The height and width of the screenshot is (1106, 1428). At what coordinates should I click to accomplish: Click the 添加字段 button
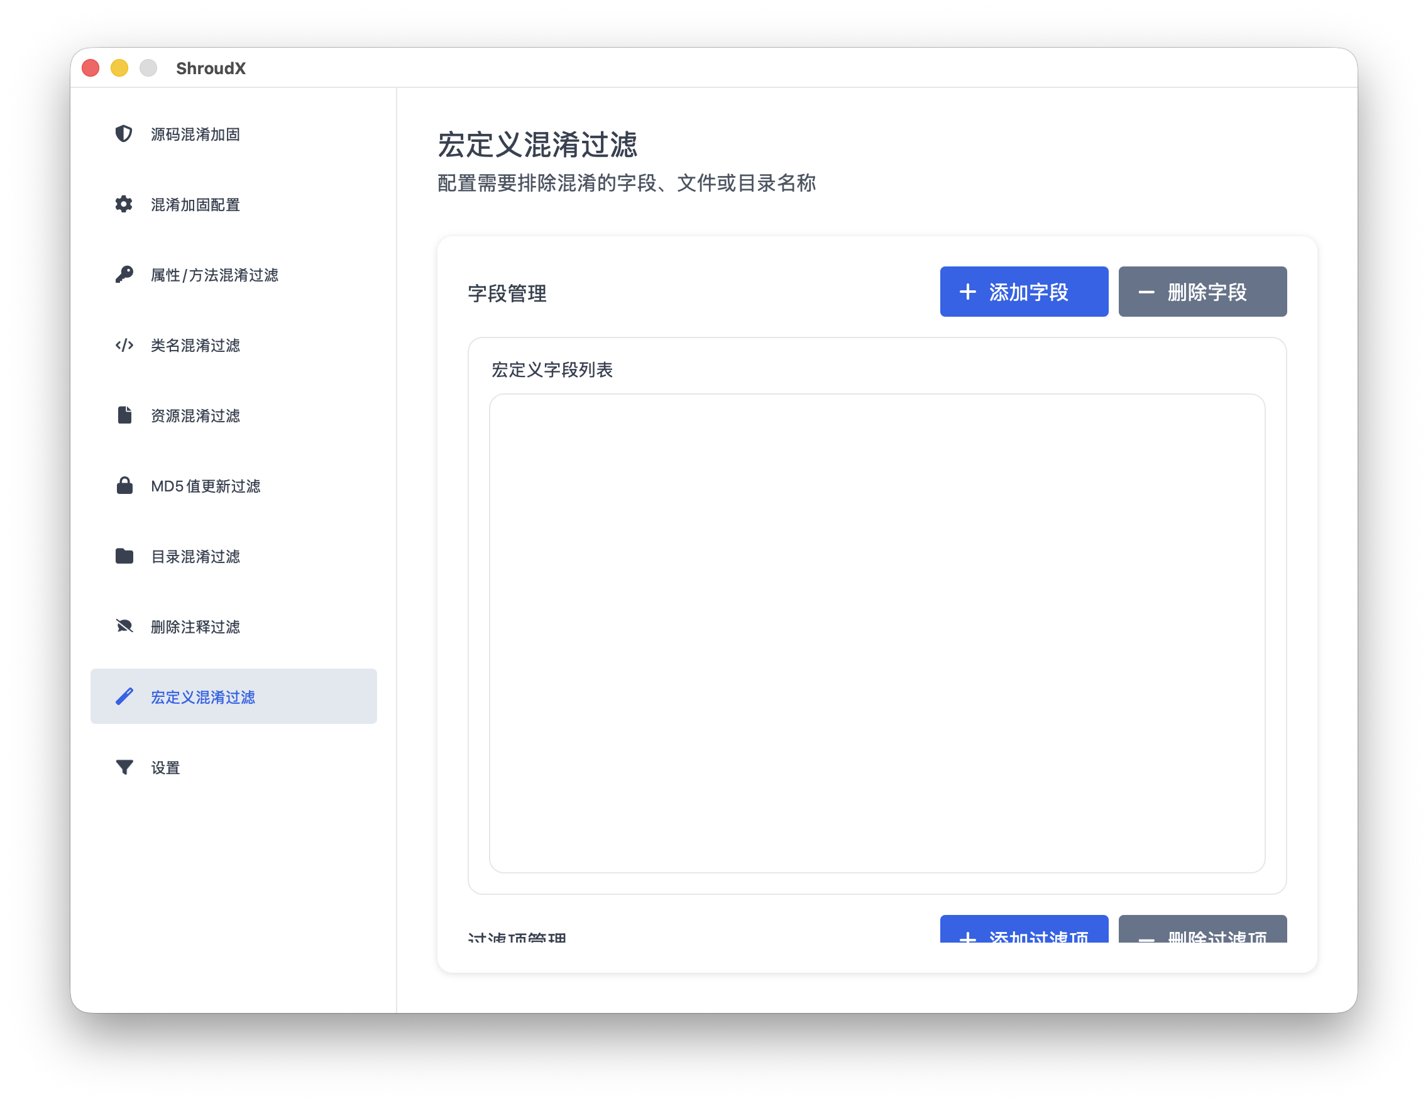point(1024,292)
